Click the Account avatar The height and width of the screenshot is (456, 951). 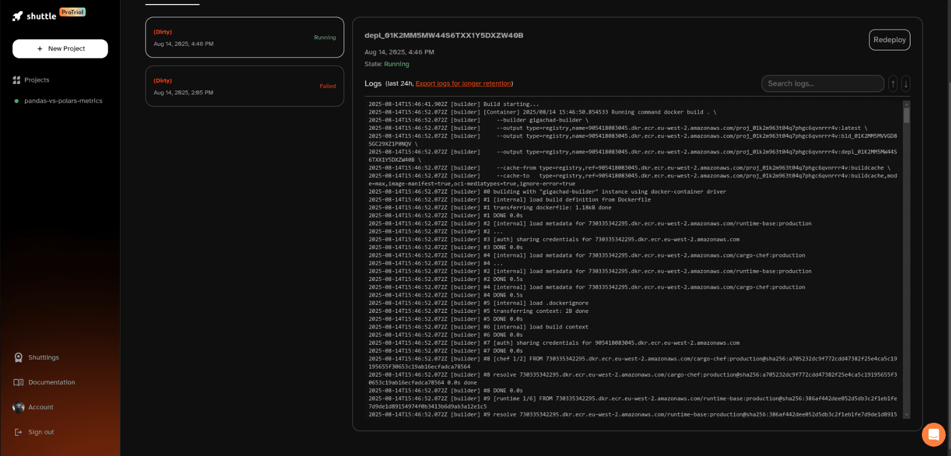pyautogui.click(x=19, y=407)
